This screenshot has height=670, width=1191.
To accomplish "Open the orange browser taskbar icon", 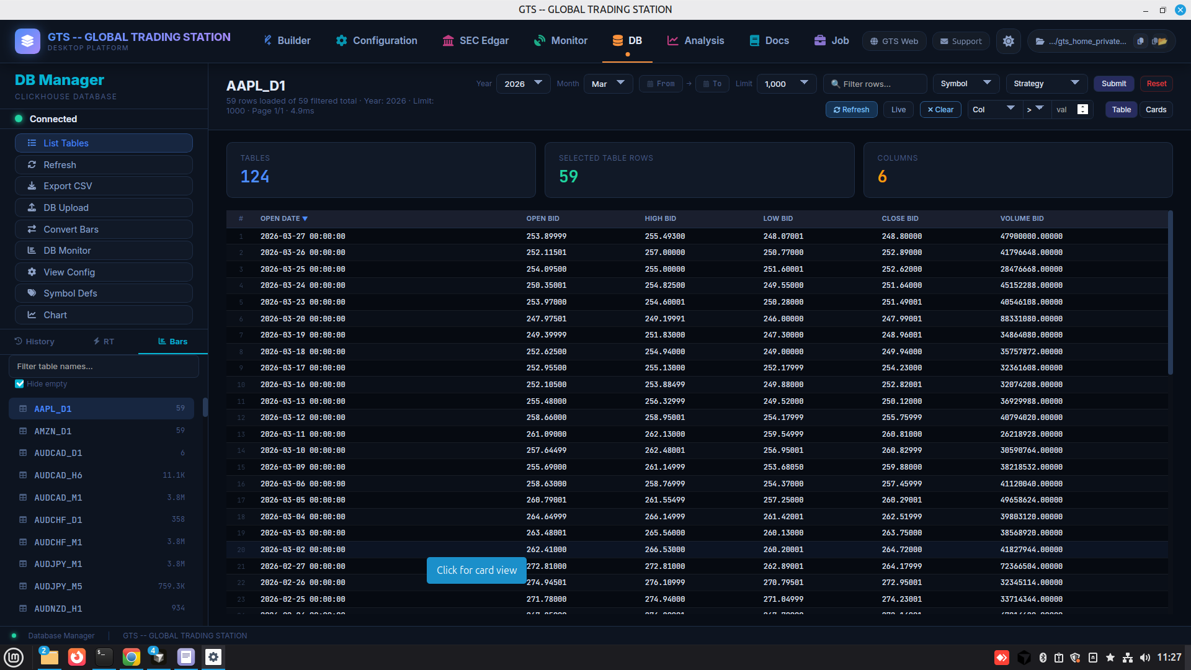I will (x=77, y=657).
